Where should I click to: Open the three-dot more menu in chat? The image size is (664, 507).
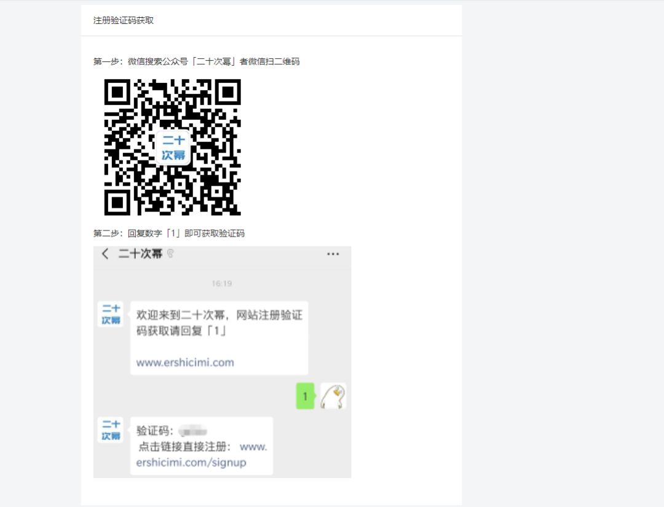pos(333,254)
